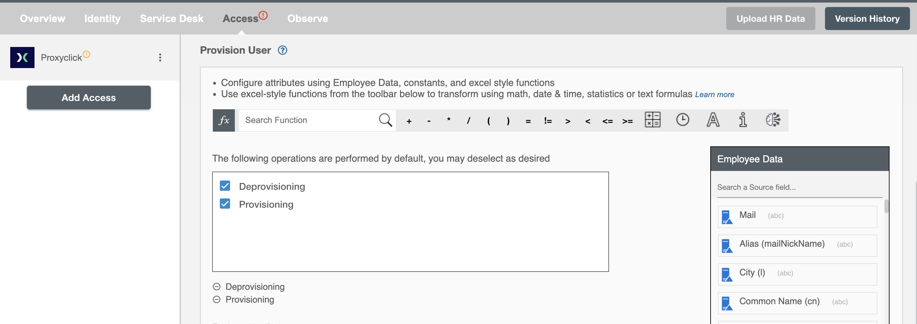
Task: Insert a closing parenthesis
Action: pyautogui.click(x=508, y=121)
